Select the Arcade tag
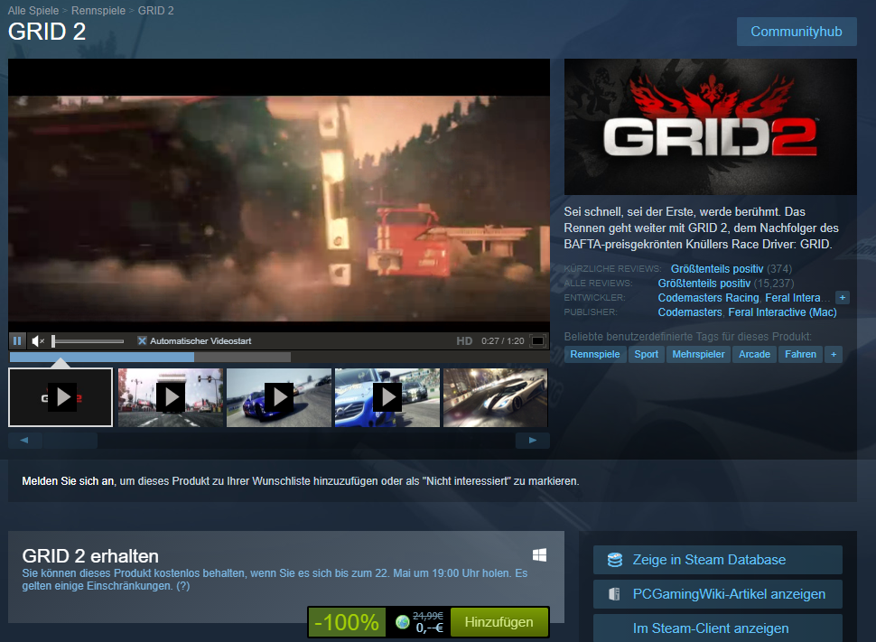 pyautogui.click(x=754, y=354)
